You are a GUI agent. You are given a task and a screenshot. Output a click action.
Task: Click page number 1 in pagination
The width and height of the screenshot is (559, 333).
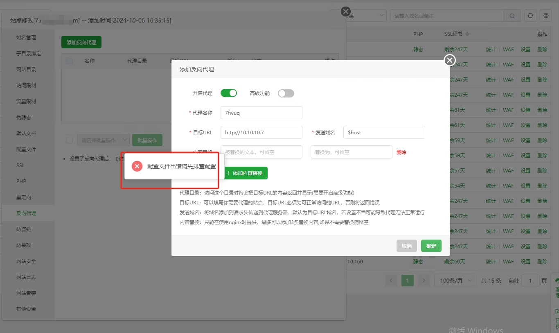408,281
